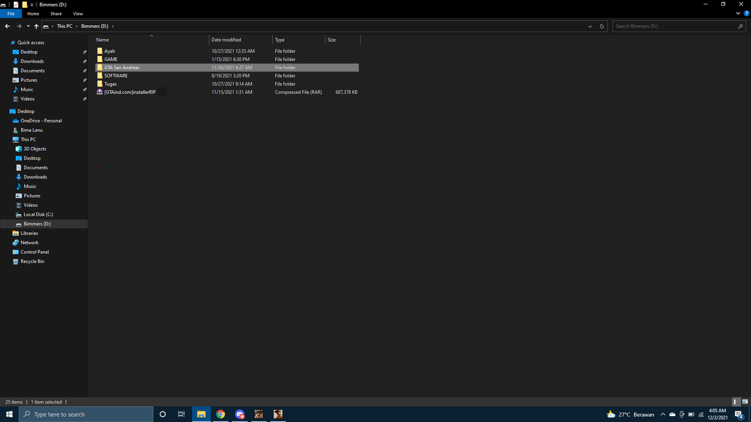Click the taskbar search box
The width and height of the screenshot is (751, 422).
point(86,414)
